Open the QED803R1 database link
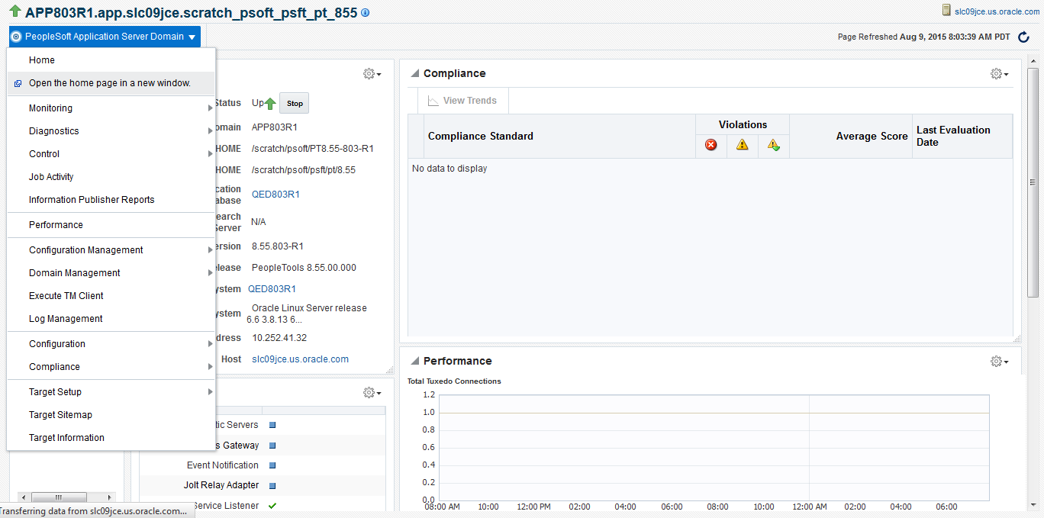Screen dimensions: 1044x518 tap(275, 195)
